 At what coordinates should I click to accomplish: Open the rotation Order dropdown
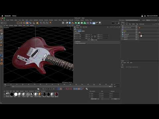[94, 40]
